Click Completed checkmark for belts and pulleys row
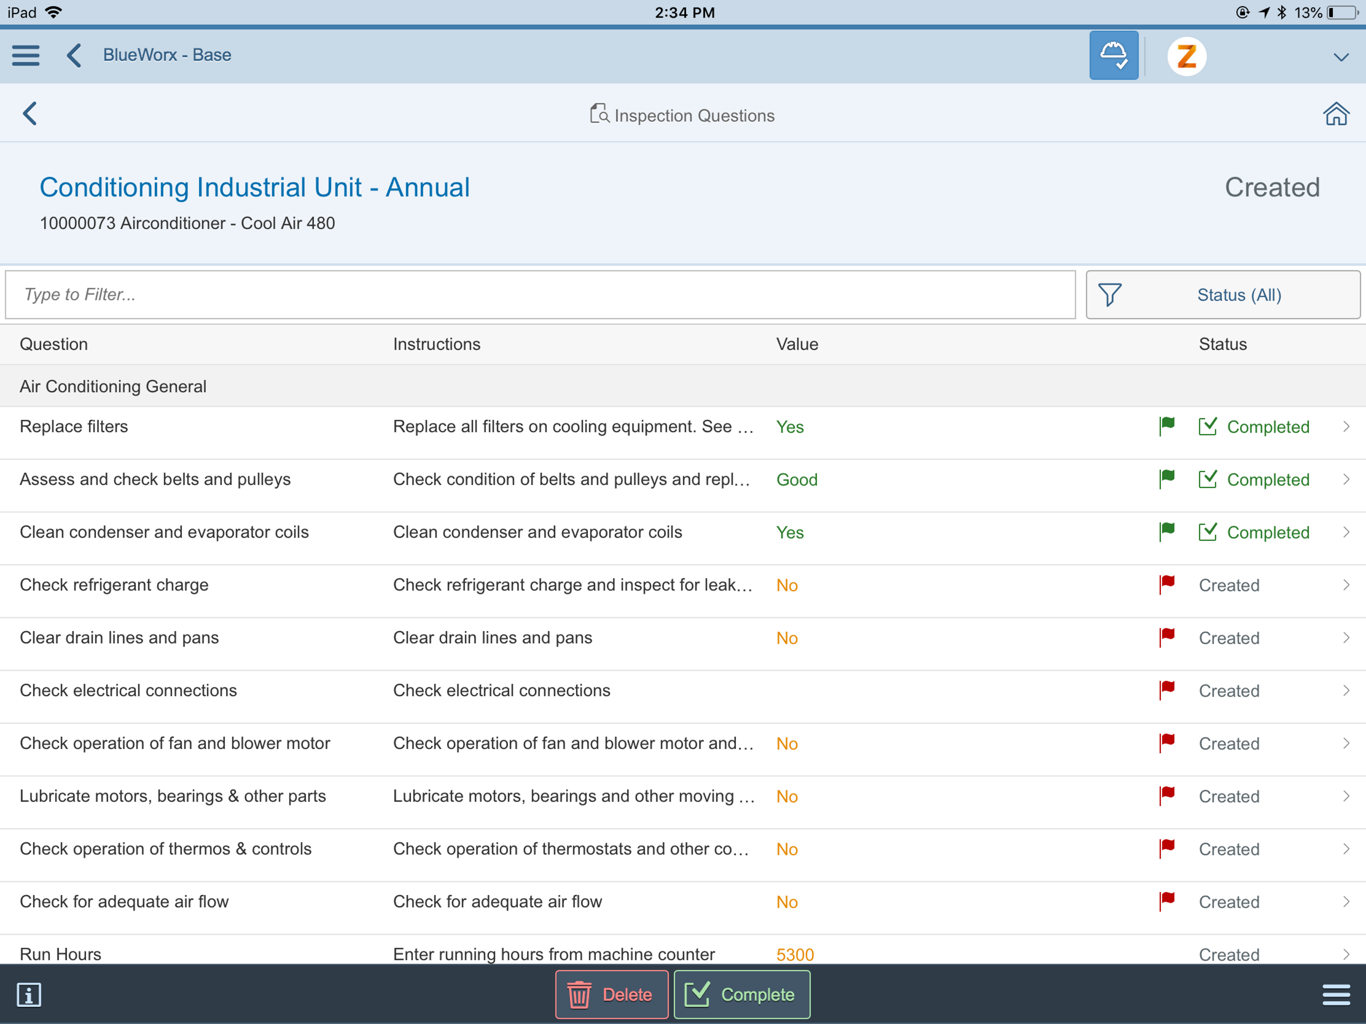 tap(1207, 479)
